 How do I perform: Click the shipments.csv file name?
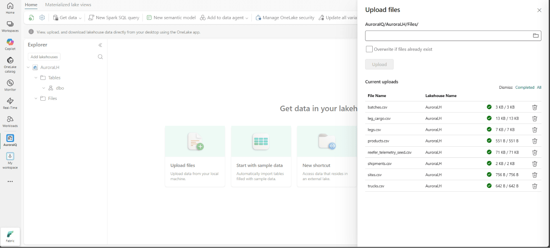click(379, 164)
